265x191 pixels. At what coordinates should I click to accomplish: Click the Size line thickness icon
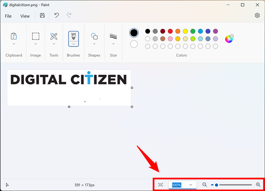[113, 36]
